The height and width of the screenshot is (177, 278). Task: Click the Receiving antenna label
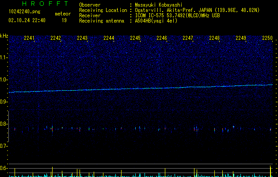[x=102, y=21]
